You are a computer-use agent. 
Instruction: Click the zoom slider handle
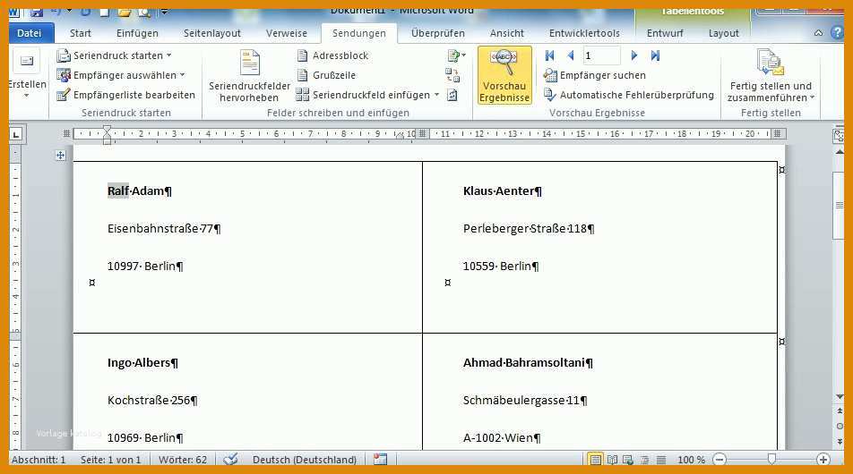tap(771, 460)
